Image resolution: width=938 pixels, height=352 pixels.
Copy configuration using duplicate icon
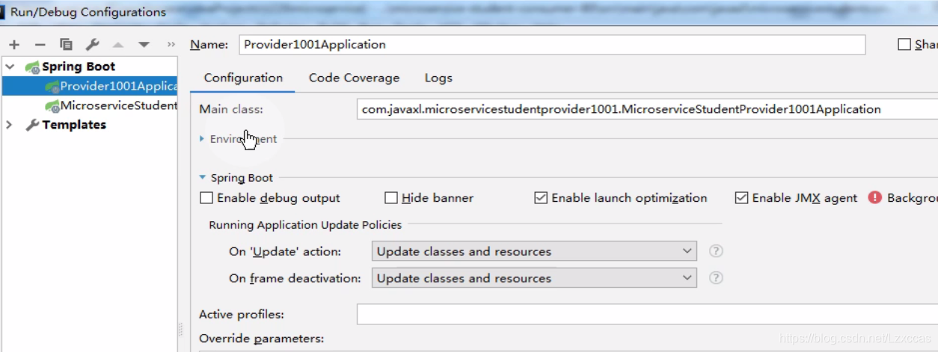pyautogui.click(x=66, y=45)
